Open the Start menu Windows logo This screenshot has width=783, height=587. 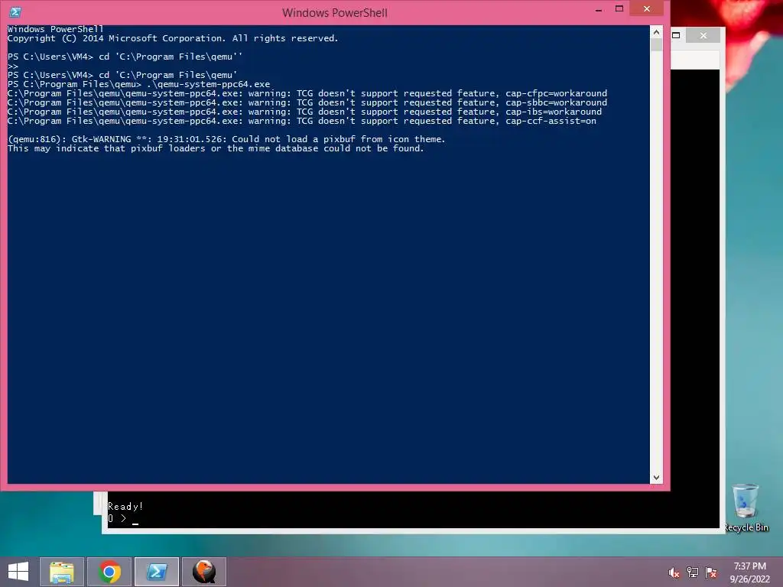tap(18, 572)
